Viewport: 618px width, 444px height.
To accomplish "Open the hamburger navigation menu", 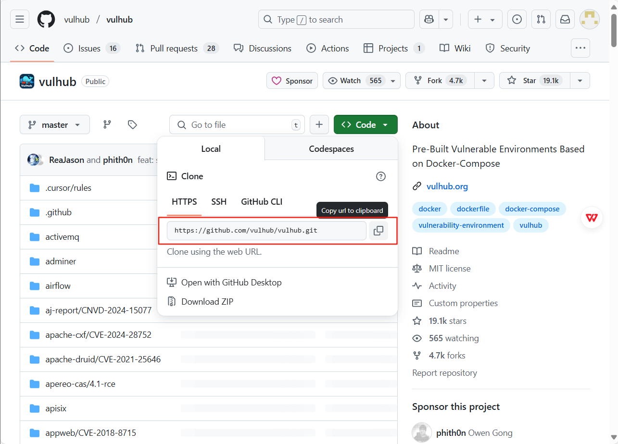I will pyautogui.click(x=20, y=19).
